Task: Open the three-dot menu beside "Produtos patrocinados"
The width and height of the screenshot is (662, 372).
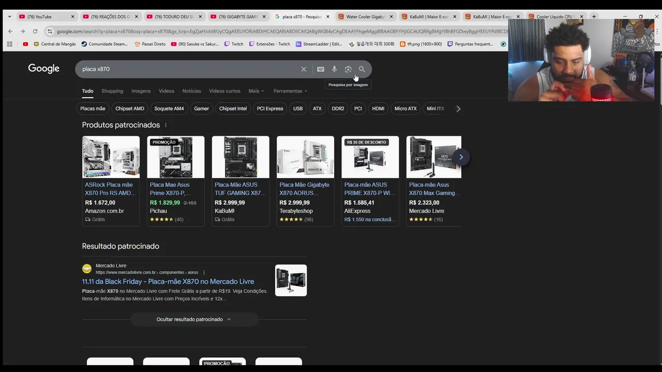Action: (165, 125)
